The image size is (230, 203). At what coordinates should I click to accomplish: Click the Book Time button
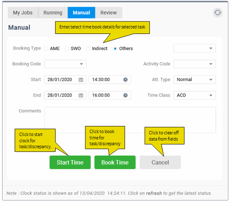115,162
